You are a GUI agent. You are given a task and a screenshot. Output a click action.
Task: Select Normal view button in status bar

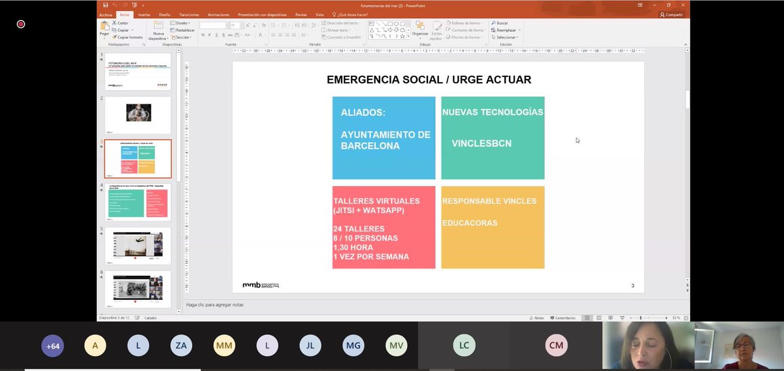[x=587, y=318]
